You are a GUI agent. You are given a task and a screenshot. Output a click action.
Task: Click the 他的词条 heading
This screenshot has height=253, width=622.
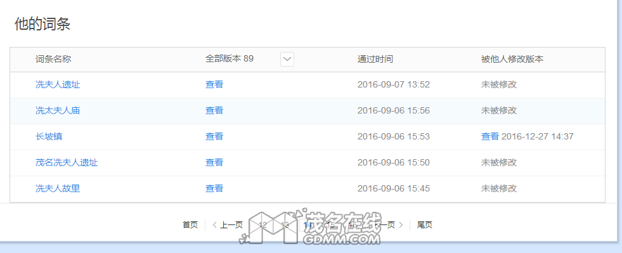tap(42, 24)
